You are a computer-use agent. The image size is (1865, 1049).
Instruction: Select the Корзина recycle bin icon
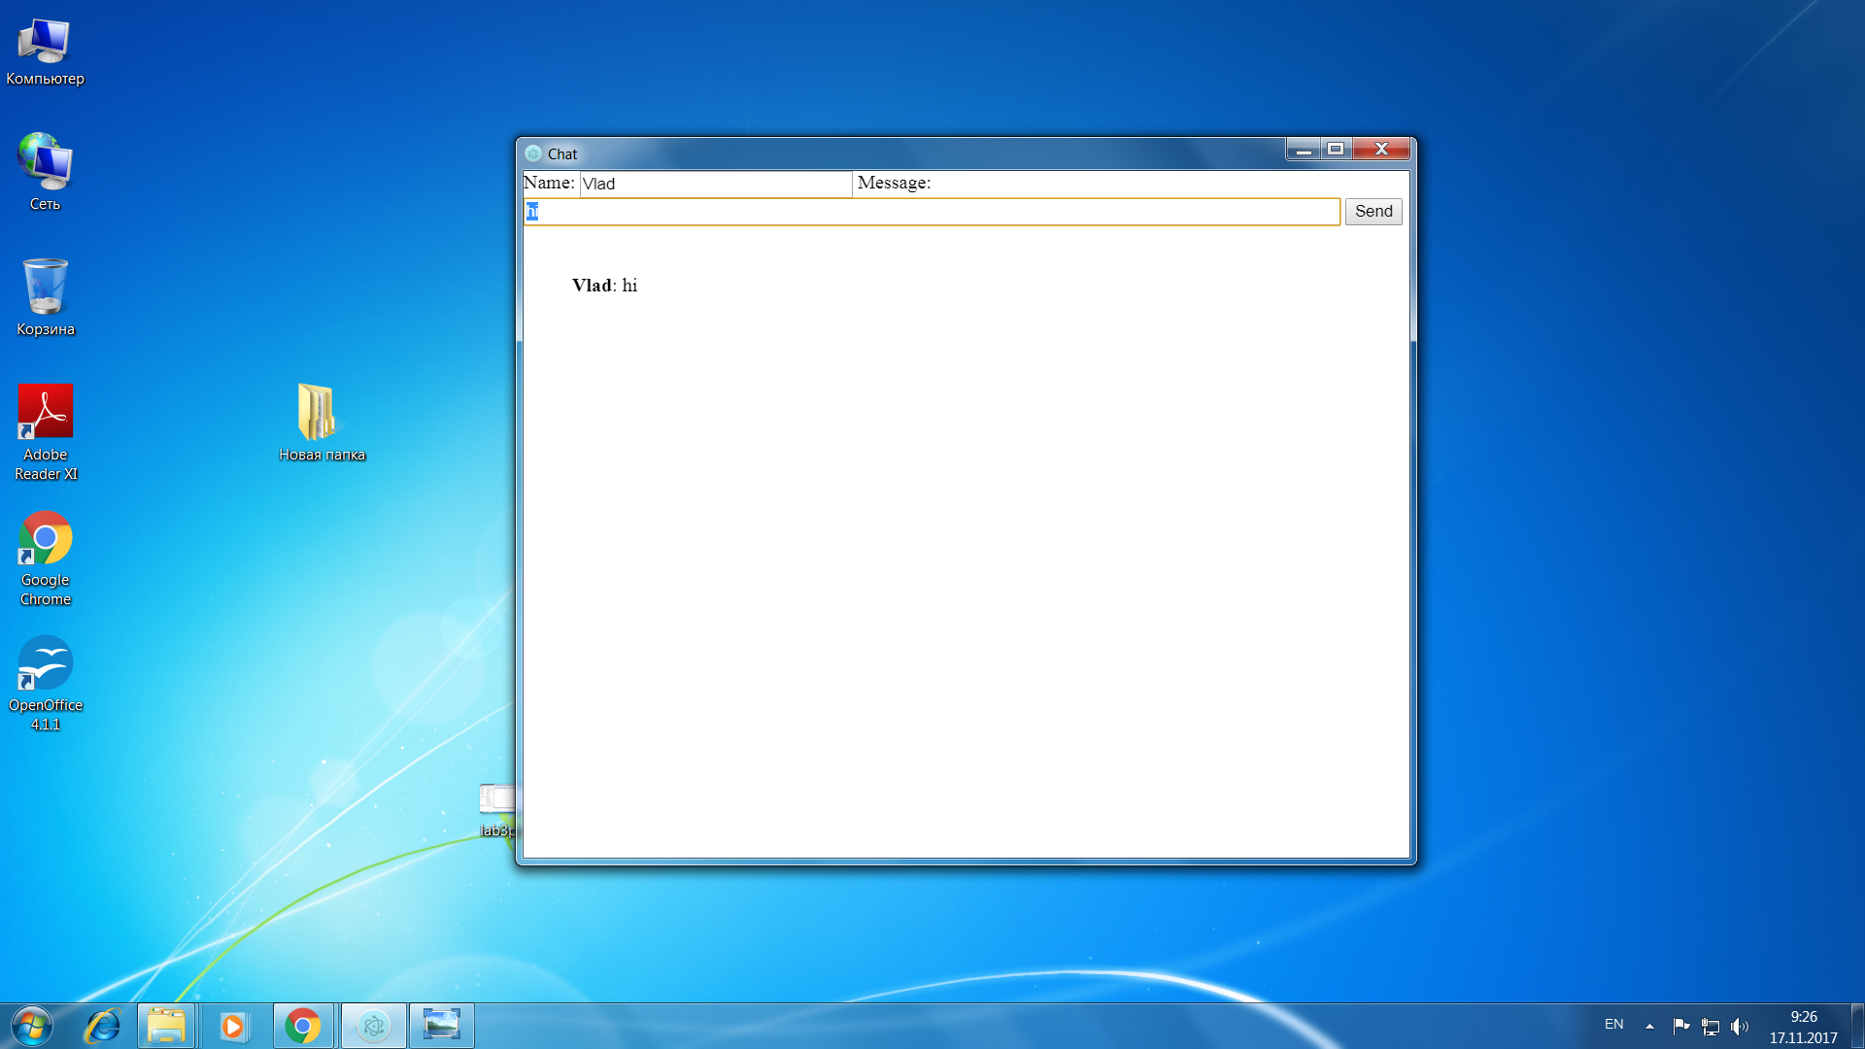coord(45,296)
